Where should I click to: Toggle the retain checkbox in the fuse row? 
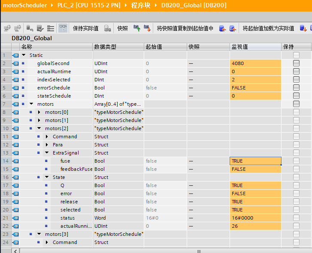pyautogui.click(x=296, y=161)
